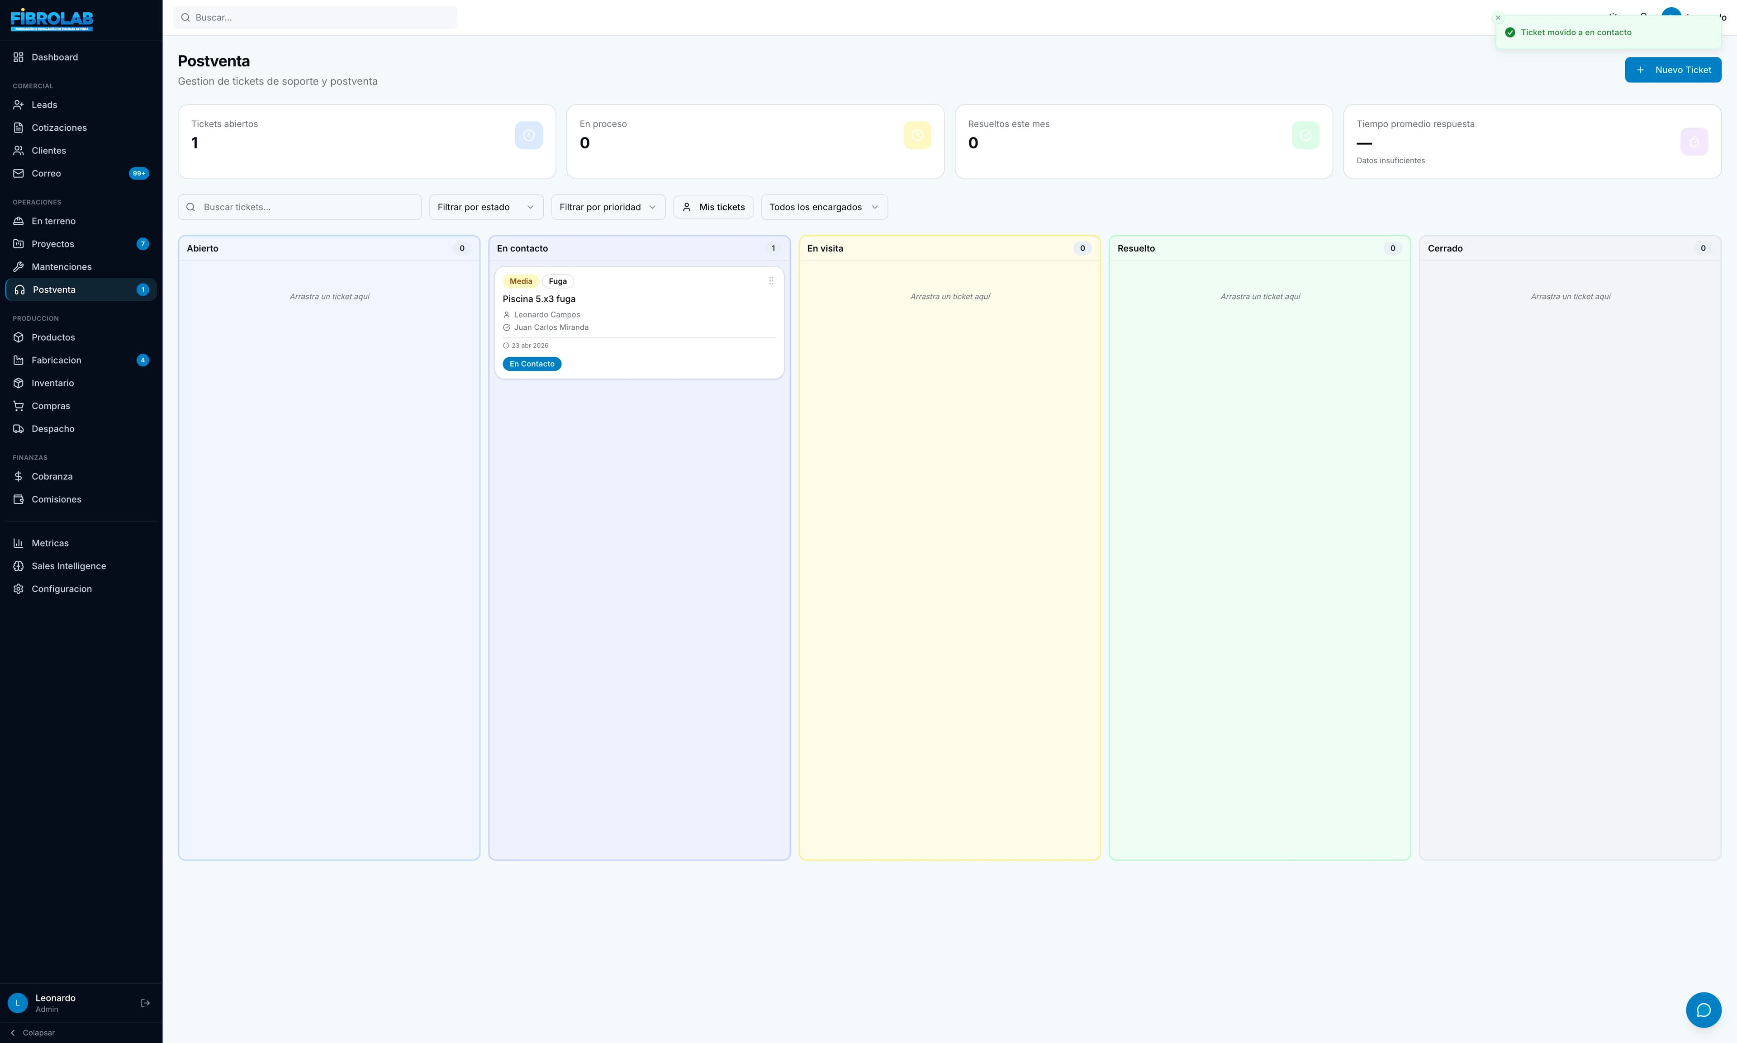1737x1043 pixels.
Task: Focus the Buscar tickets search box
Action: [x=299, y=207]
